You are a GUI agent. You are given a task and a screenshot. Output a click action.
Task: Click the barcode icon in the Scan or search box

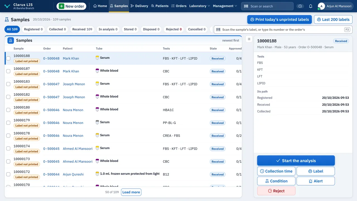pos(246,6)
